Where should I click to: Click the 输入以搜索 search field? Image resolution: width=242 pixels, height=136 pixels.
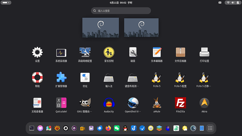[x=121, y=11]
